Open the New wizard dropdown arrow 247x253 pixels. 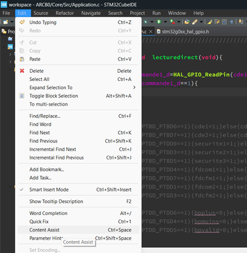point(12,22)
